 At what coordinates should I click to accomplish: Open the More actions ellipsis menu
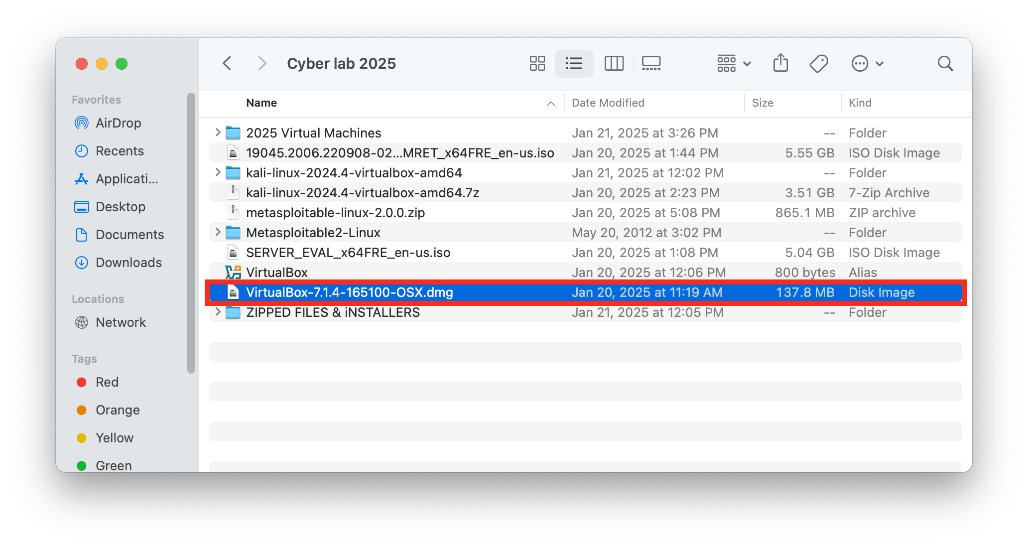click(867, 63)
